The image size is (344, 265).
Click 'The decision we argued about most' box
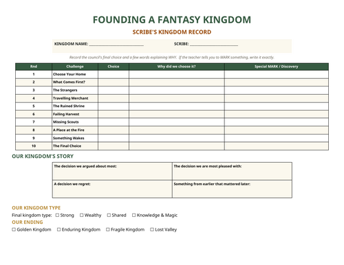(x=112, y=171)
